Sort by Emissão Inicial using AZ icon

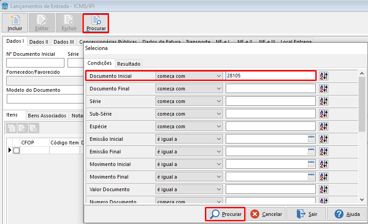(x=323, y=139)
